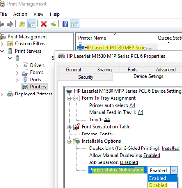This screenshot has height=188, width=182.
Task: Sort by the Printer Name column header
Action: click(x=115, y=38)
